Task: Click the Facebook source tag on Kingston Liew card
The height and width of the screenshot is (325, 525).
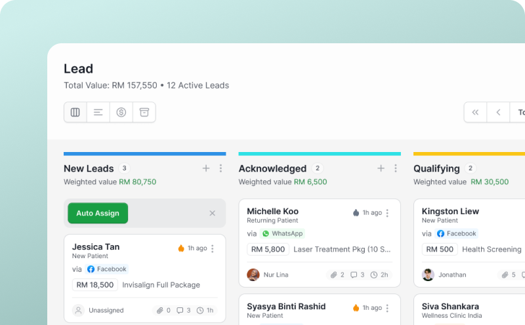Action: [456, 233]
